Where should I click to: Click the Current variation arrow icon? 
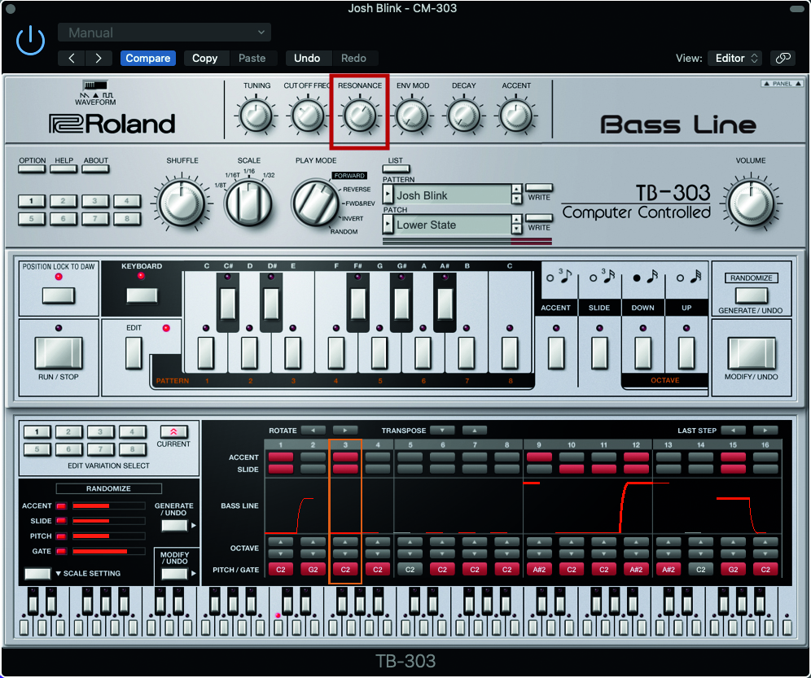(x=173, y=431)
